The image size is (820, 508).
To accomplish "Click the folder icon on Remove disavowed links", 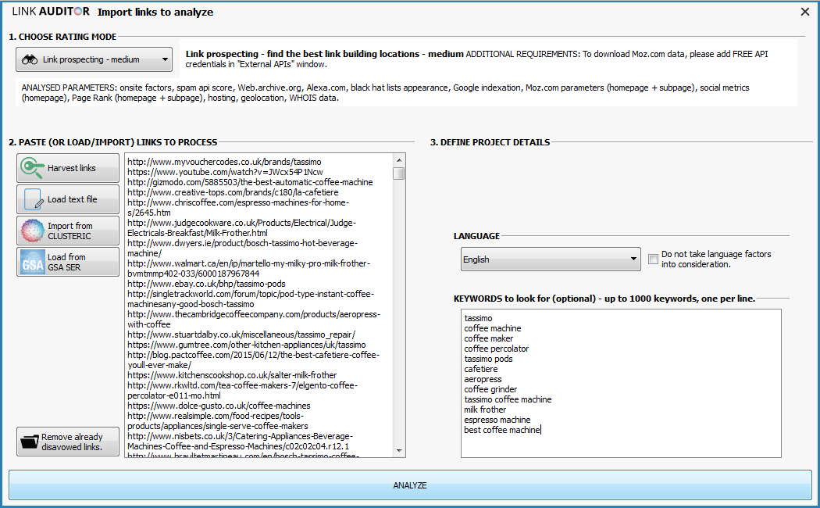I will [x=30, y=442].
